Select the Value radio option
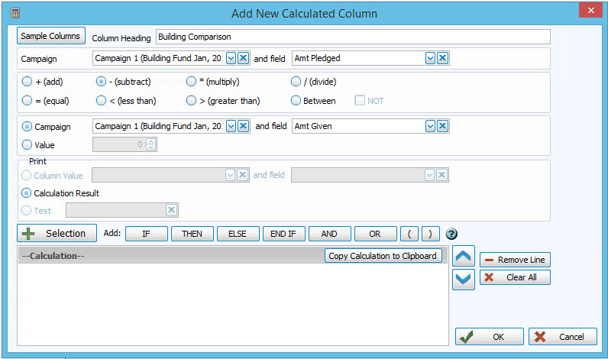 point(27,145)
